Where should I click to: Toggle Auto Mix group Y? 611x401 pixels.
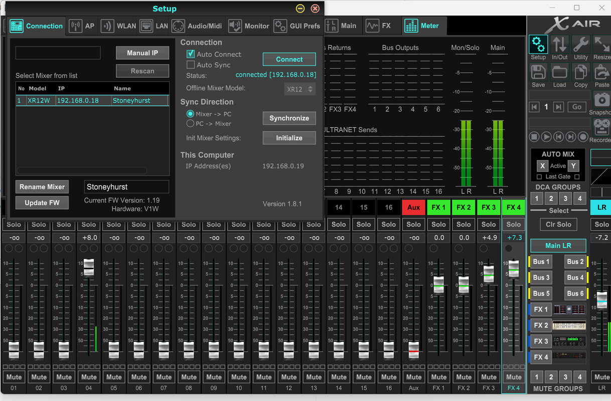coord(573,166)
